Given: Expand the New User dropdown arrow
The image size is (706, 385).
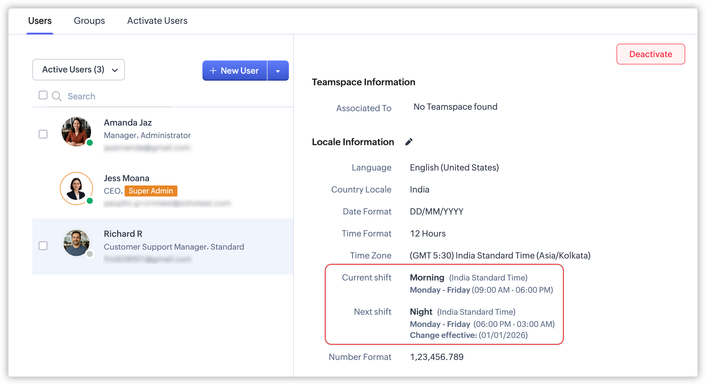Looking at the screenshot, I should [x=278, y=71].
